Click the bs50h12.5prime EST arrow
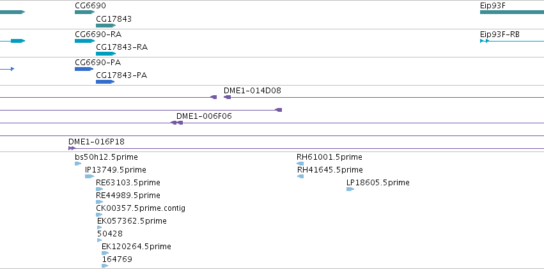Screen dimensions: 544x269 (x=78, y=164)
